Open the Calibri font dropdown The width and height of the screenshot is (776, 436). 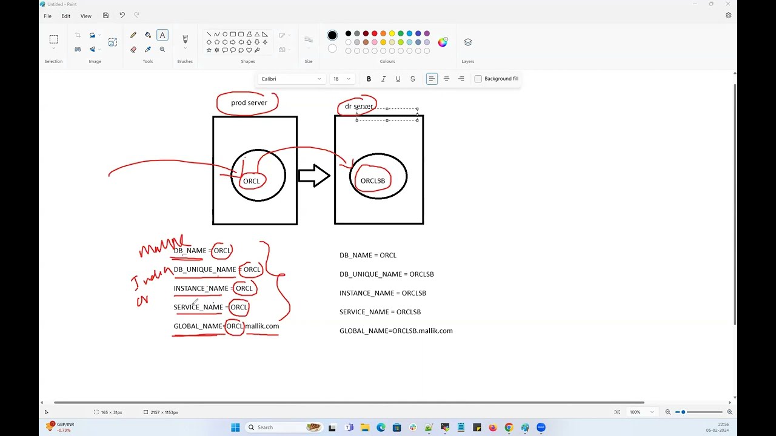point(291,79)
